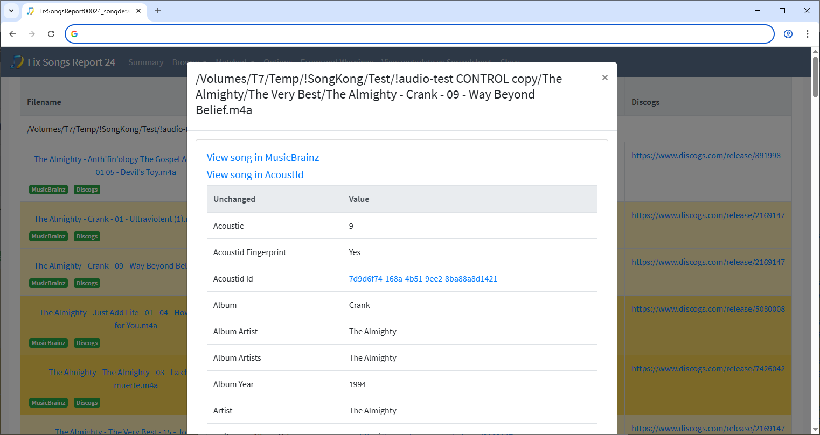
Task: Select the Acoustid Fingerprint row label
Action: click(250, 252)
